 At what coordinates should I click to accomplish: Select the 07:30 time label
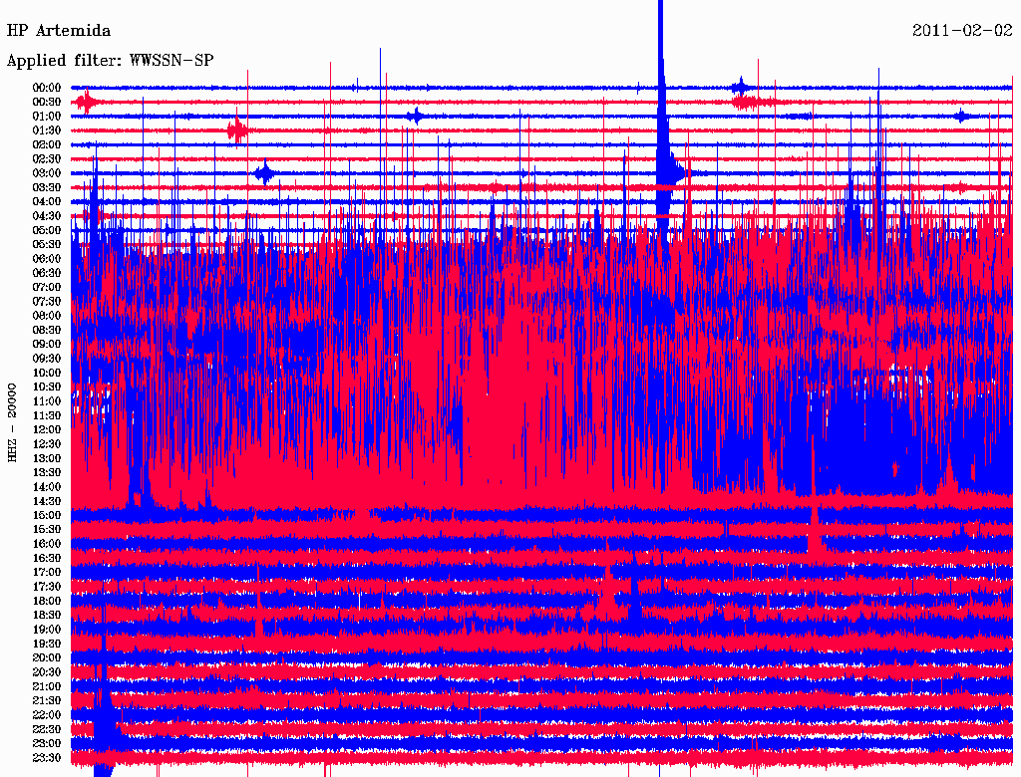tap(47, 302)
